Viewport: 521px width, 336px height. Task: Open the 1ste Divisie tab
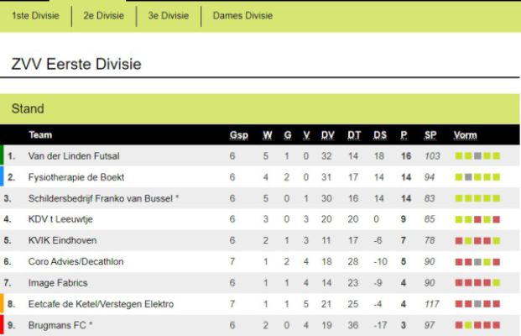35,16
